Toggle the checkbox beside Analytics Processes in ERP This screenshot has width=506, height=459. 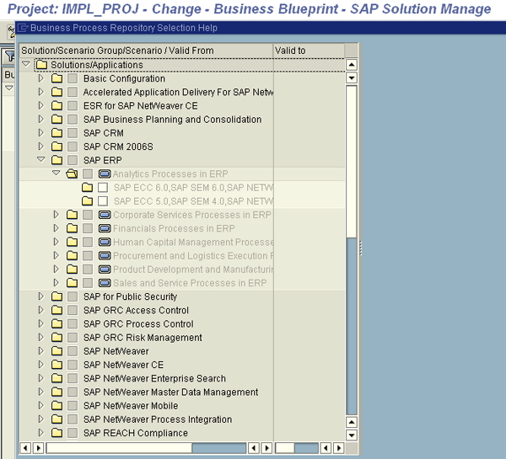point(88,173)
